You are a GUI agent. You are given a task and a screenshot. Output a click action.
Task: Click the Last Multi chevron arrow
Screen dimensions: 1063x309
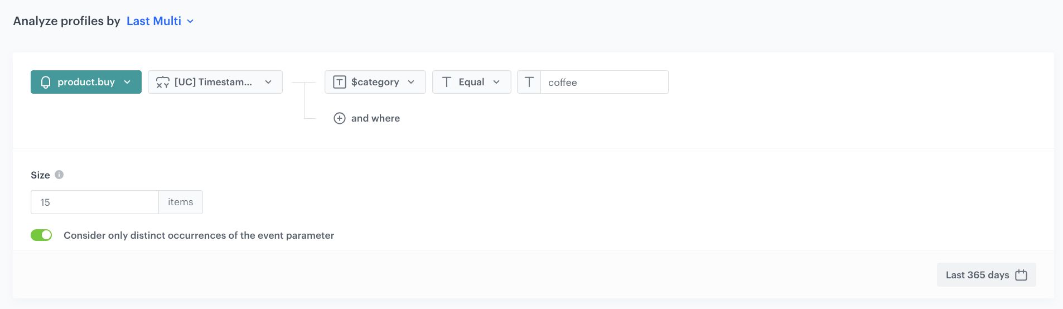pos(190,21)
